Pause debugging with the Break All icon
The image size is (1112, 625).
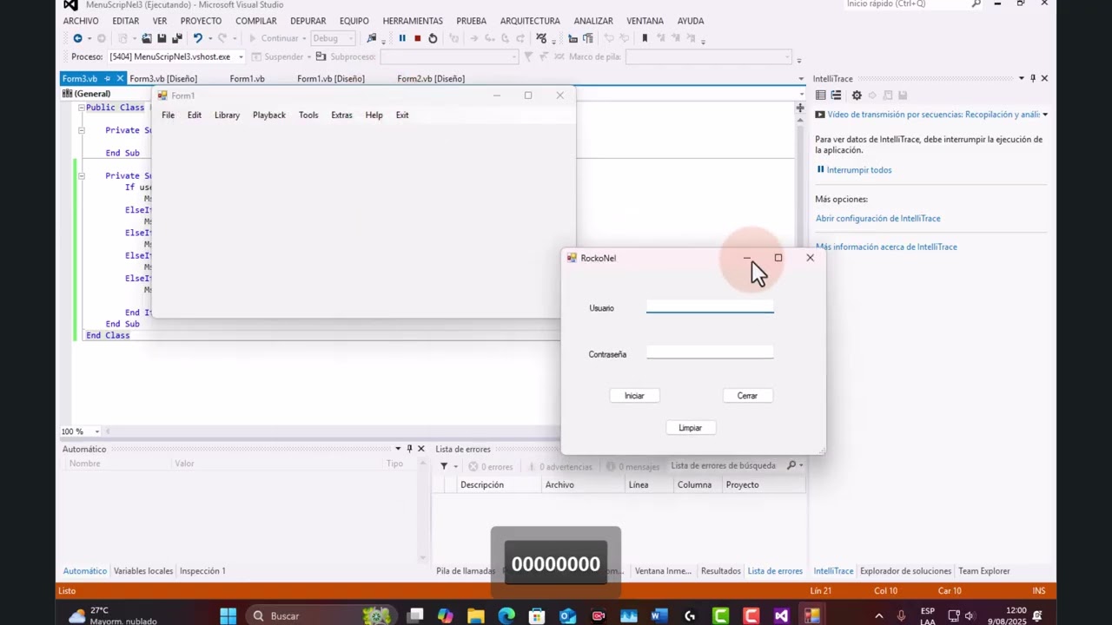tap(402, 38)
